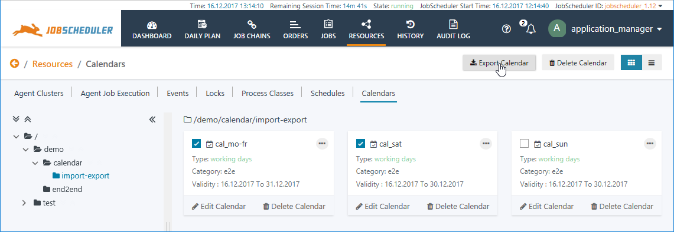The width and height of the screenshot is (674, 232).
Task: Open the cal_mo-fr more options menu
Action: (323, 144)
